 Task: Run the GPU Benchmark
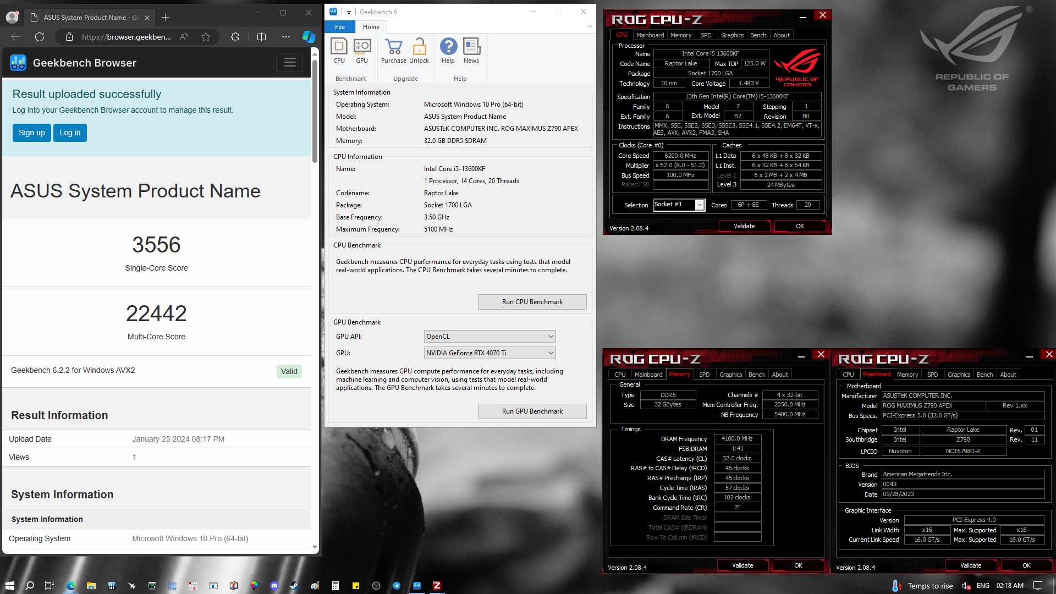click(x=532, y=411)
